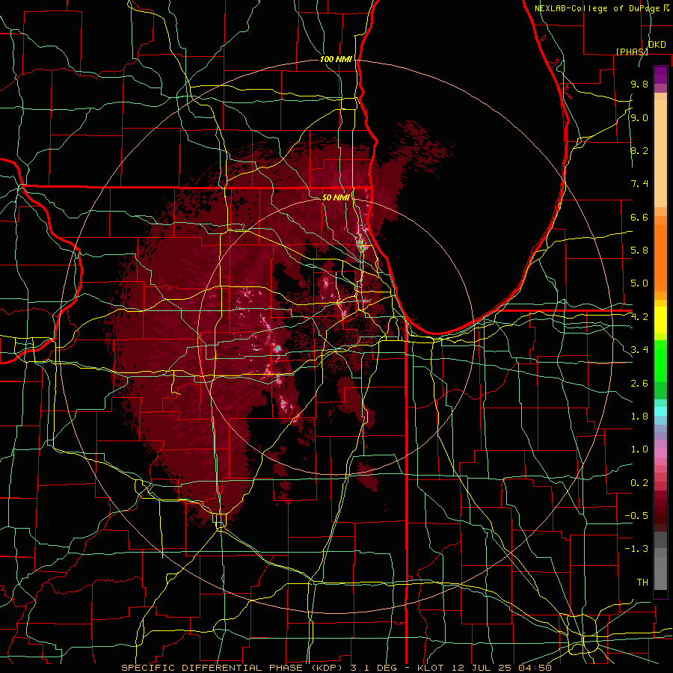
Task: Click the 2.6 value on the color scale
Action: click(639, 384)
